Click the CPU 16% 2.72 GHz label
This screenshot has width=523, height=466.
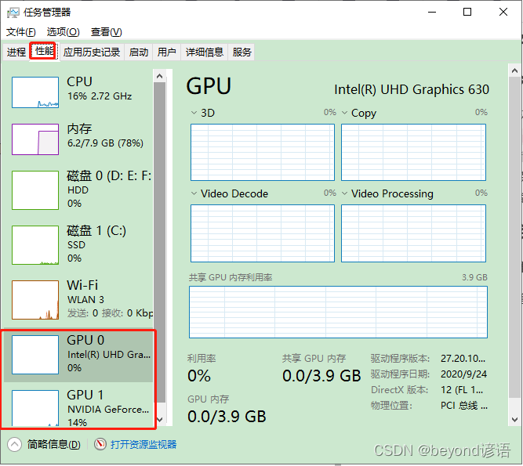pos(100,89)
